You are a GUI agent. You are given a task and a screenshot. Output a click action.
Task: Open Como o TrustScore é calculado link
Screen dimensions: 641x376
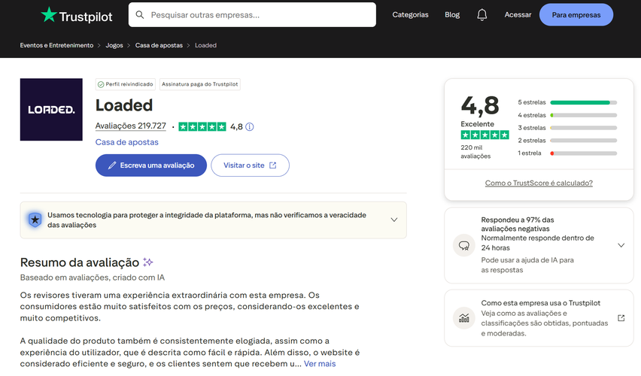[539, 183]
